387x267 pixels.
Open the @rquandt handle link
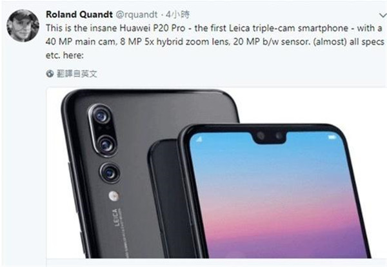click(x=137, y=15)
